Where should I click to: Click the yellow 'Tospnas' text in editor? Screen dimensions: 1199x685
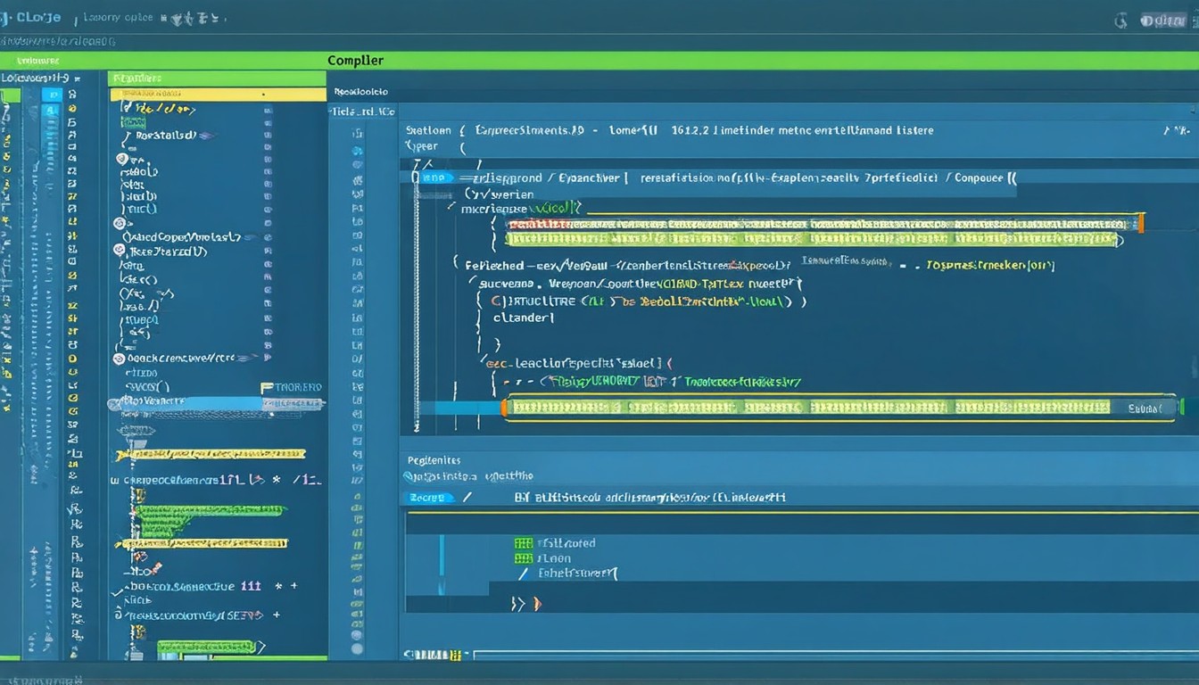click(990, 266)
